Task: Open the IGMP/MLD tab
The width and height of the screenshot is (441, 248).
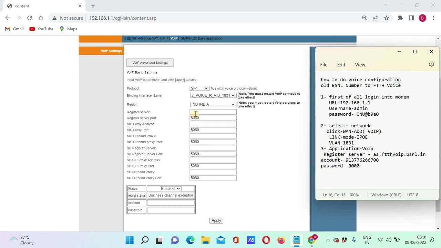Action: point(188,38)
